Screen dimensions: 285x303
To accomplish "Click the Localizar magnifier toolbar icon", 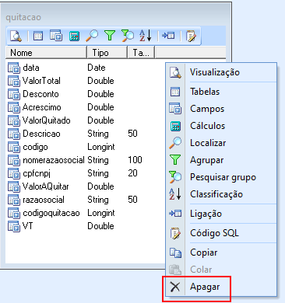I will 92,36.
